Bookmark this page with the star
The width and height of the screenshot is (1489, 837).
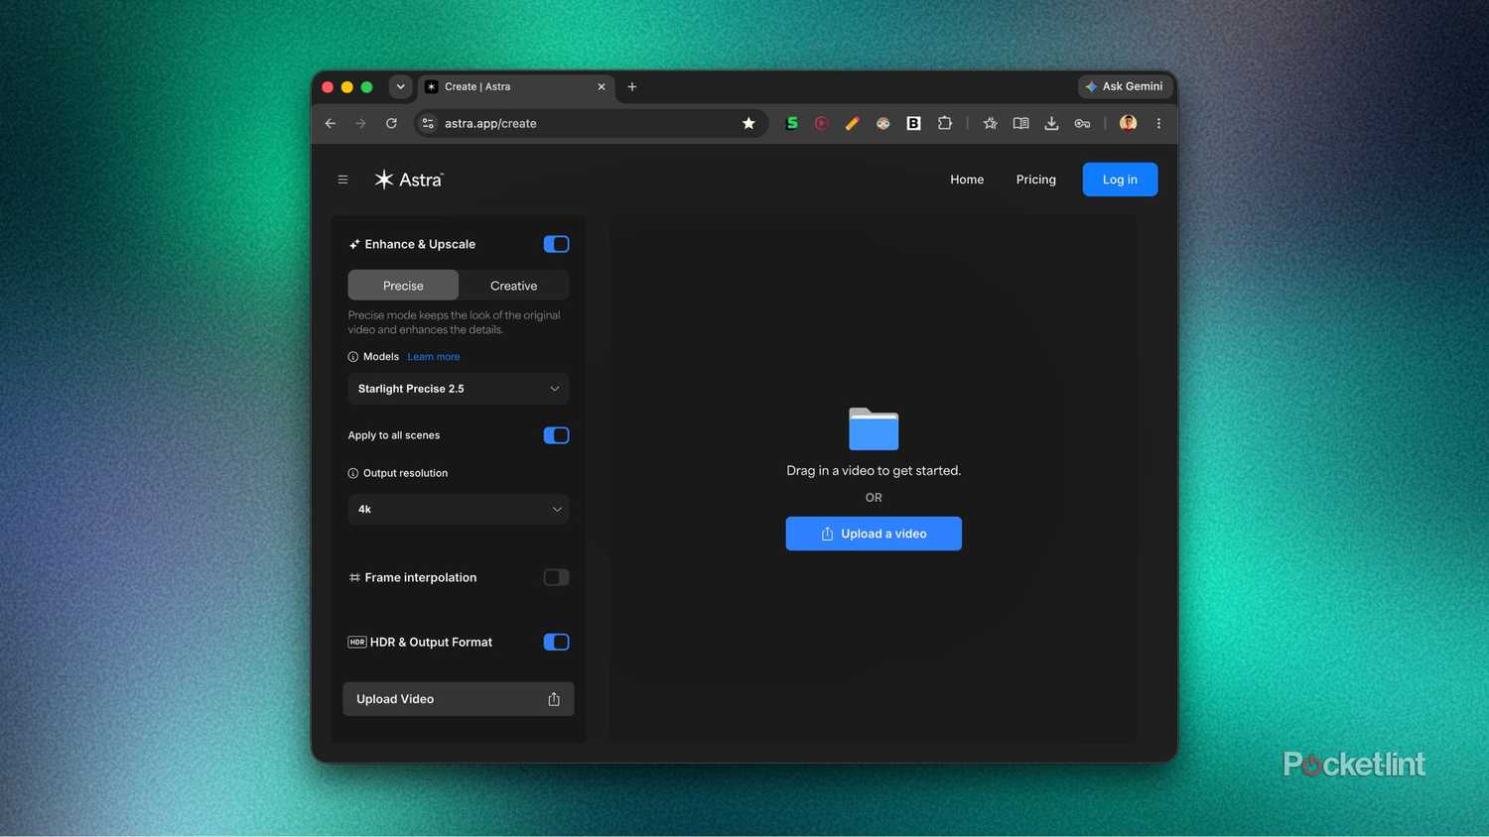pos(748,123)
